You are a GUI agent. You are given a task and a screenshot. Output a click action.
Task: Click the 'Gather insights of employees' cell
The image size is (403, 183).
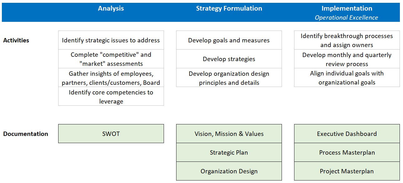111,78
